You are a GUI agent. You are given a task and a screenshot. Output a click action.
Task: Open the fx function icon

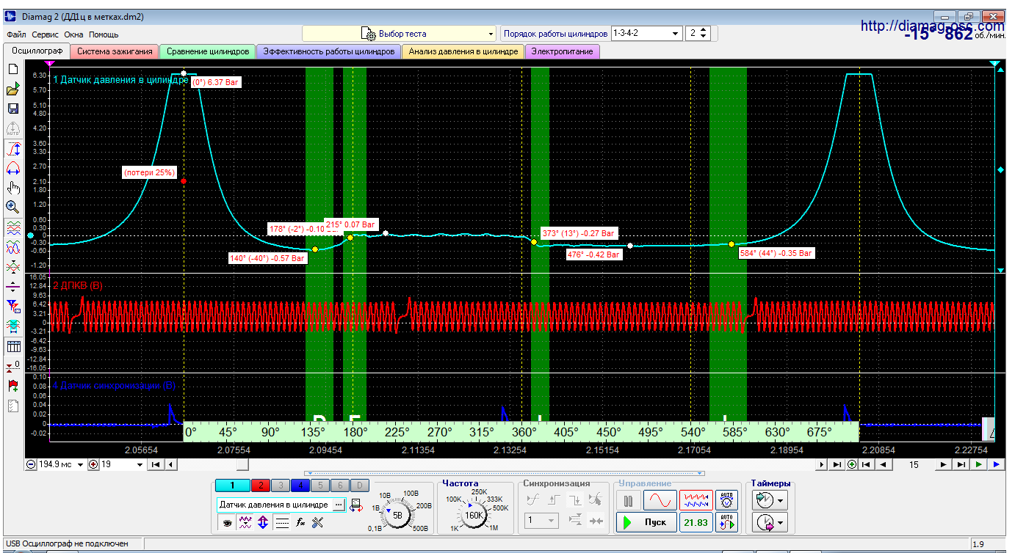pyautogui.click(x=300, y=522)
